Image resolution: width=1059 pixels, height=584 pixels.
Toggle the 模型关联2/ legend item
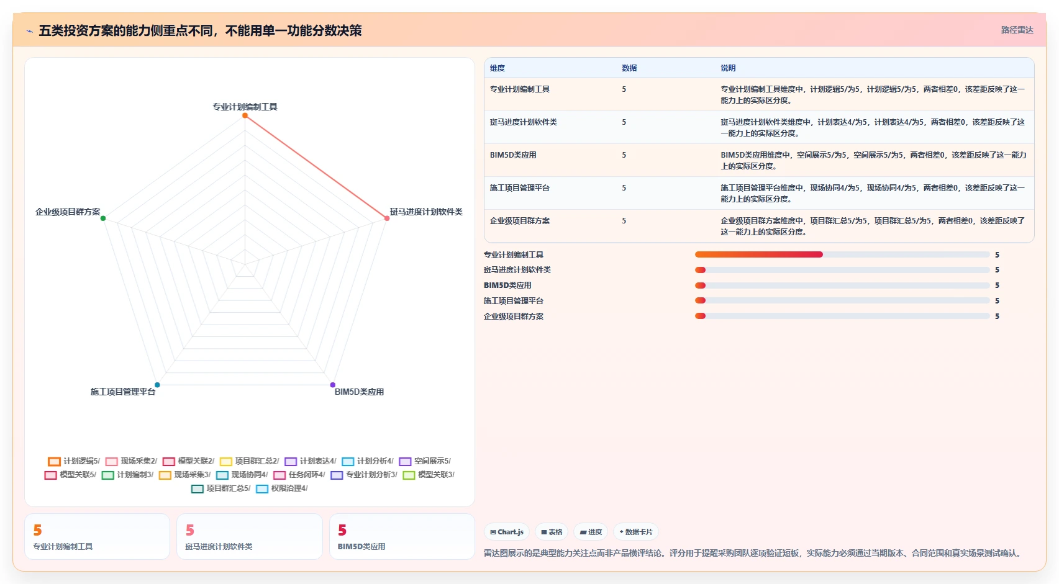pos(188,461)
